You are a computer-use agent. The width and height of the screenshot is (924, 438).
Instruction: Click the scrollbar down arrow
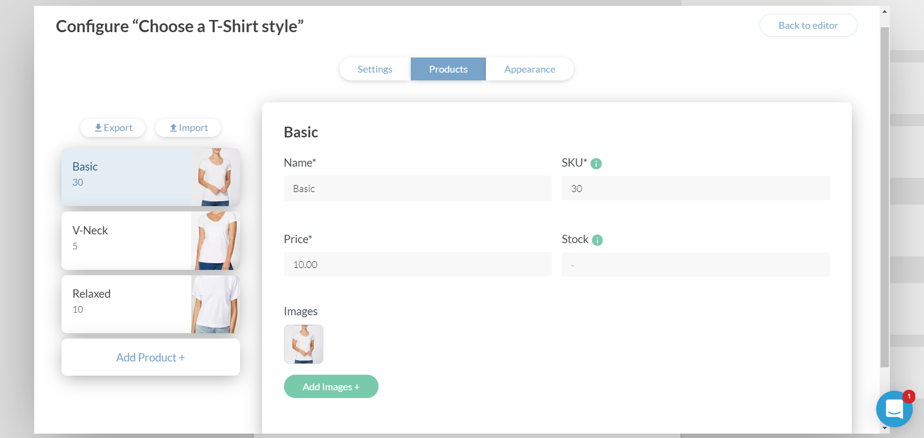(884, 428)
